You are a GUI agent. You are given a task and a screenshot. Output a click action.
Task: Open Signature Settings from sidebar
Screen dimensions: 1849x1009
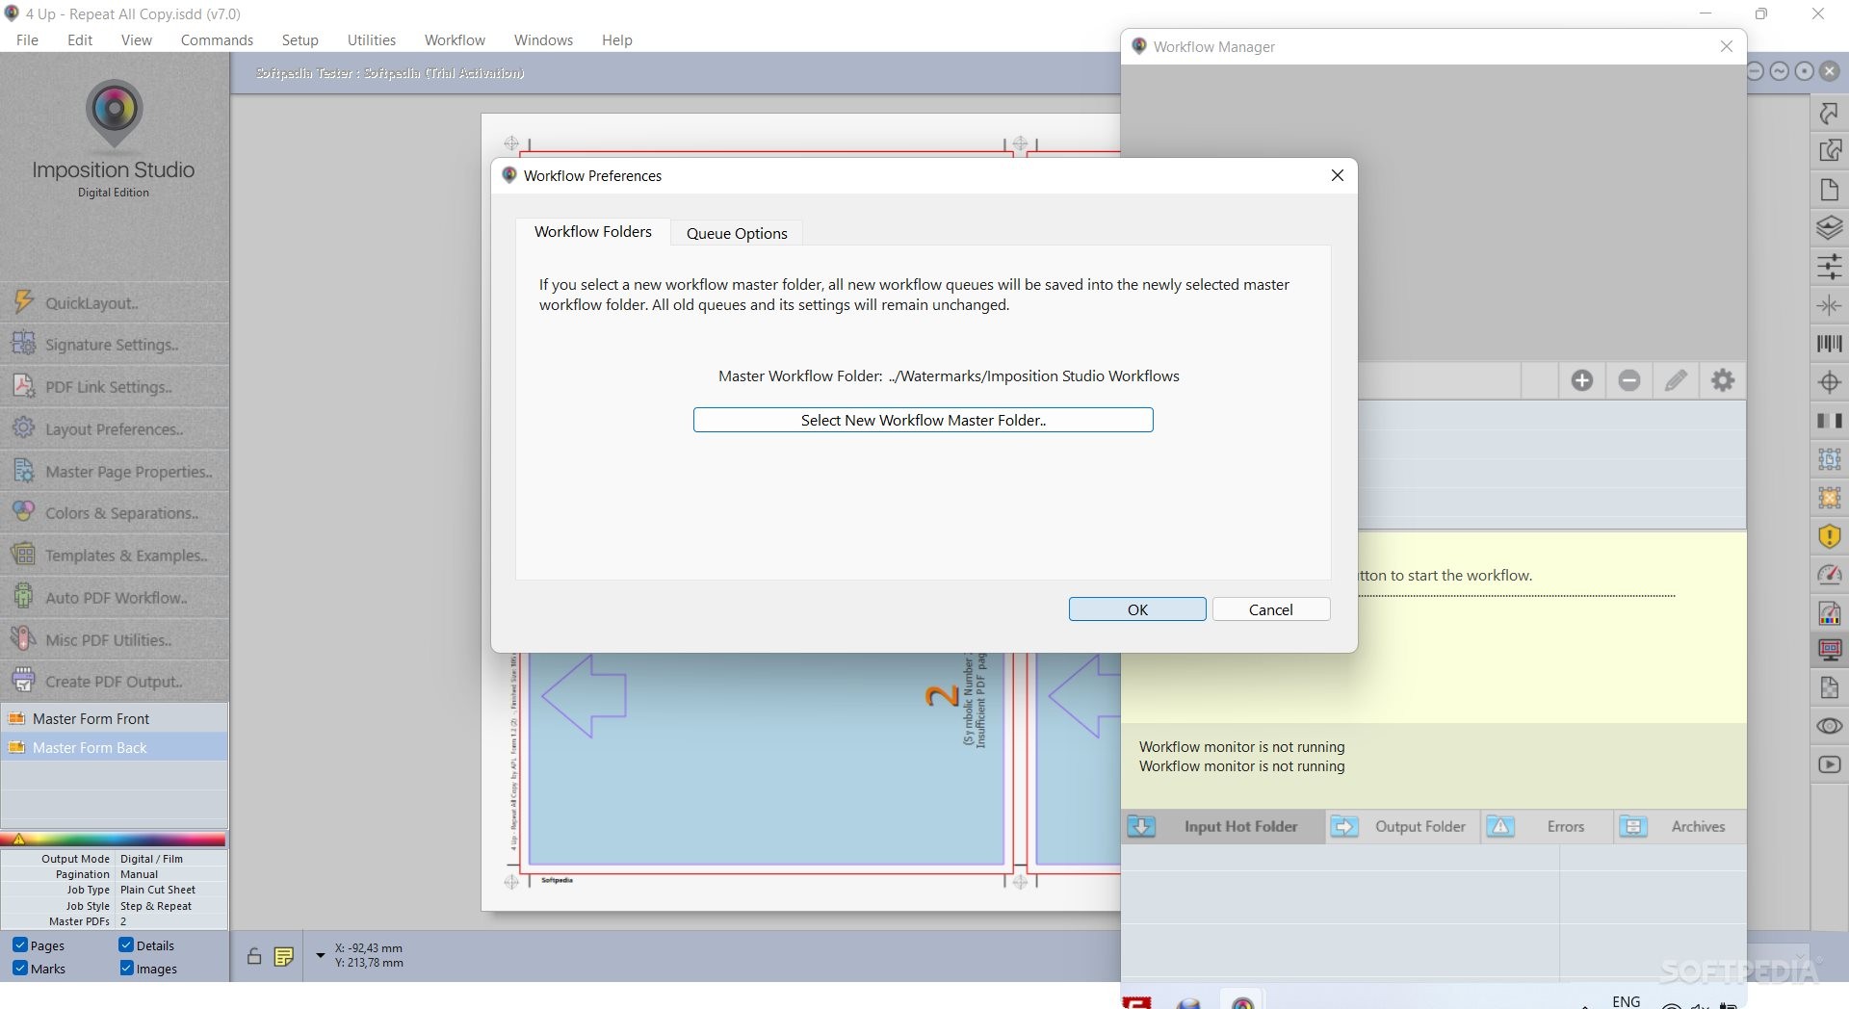(x=115, y=345)
